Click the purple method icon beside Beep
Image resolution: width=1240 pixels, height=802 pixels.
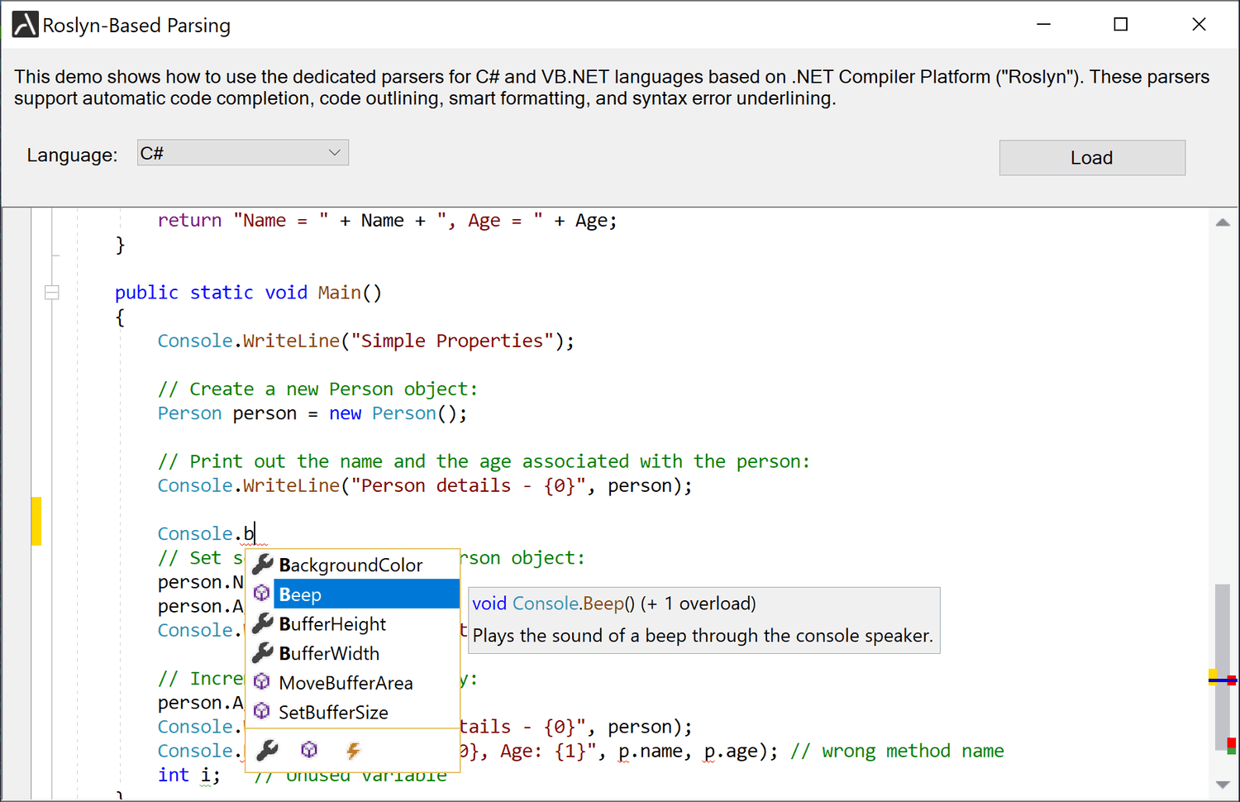coord(261,594)
